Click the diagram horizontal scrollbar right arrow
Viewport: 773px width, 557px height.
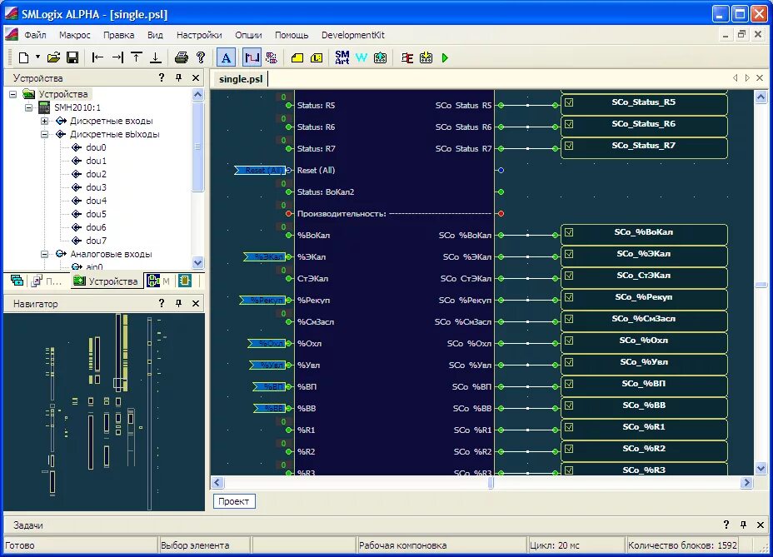[746, 483]
